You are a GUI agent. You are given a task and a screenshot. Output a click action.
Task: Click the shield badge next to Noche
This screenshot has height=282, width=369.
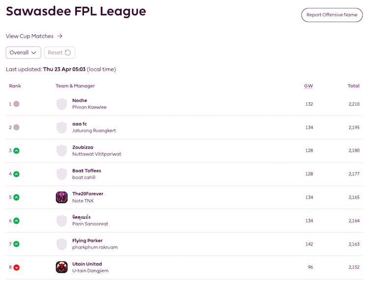pyautogui.click(x=61, y=104)
